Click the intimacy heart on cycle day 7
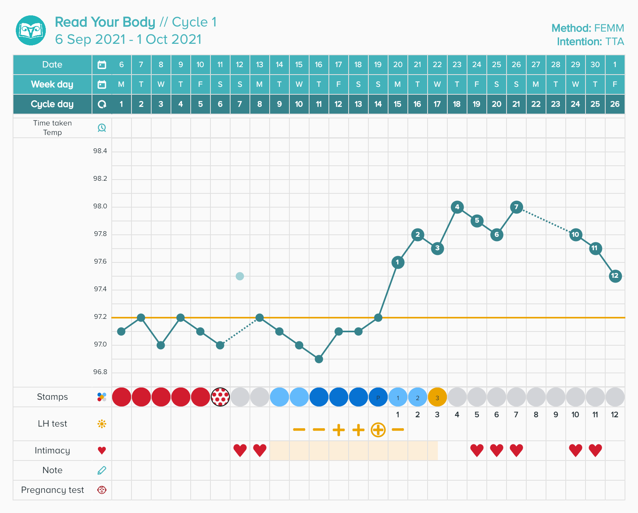638x513 pixels. tap(240, 450)
